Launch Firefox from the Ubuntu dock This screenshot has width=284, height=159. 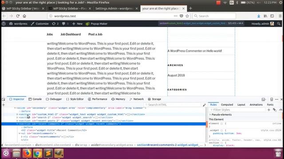(x=27, y=153)
